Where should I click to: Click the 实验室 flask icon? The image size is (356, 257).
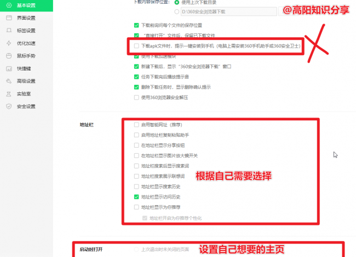tap(9, 94)
